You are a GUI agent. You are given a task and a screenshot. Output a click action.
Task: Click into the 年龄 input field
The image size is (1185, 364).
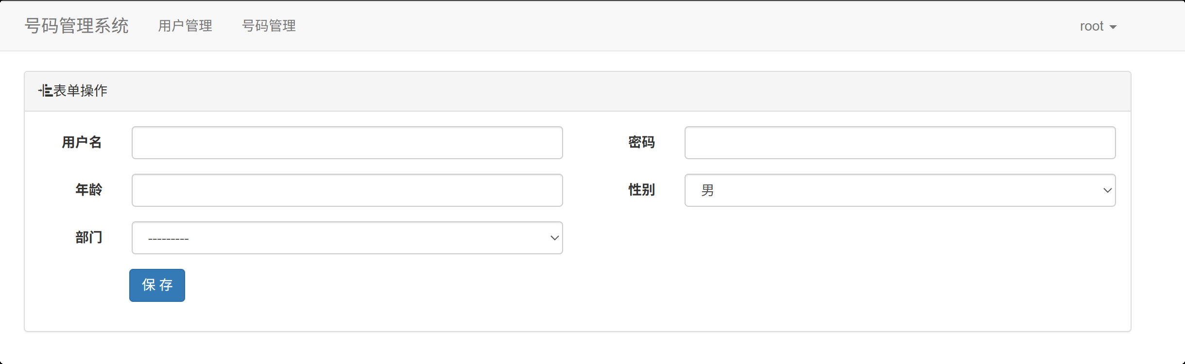(347, 190)
